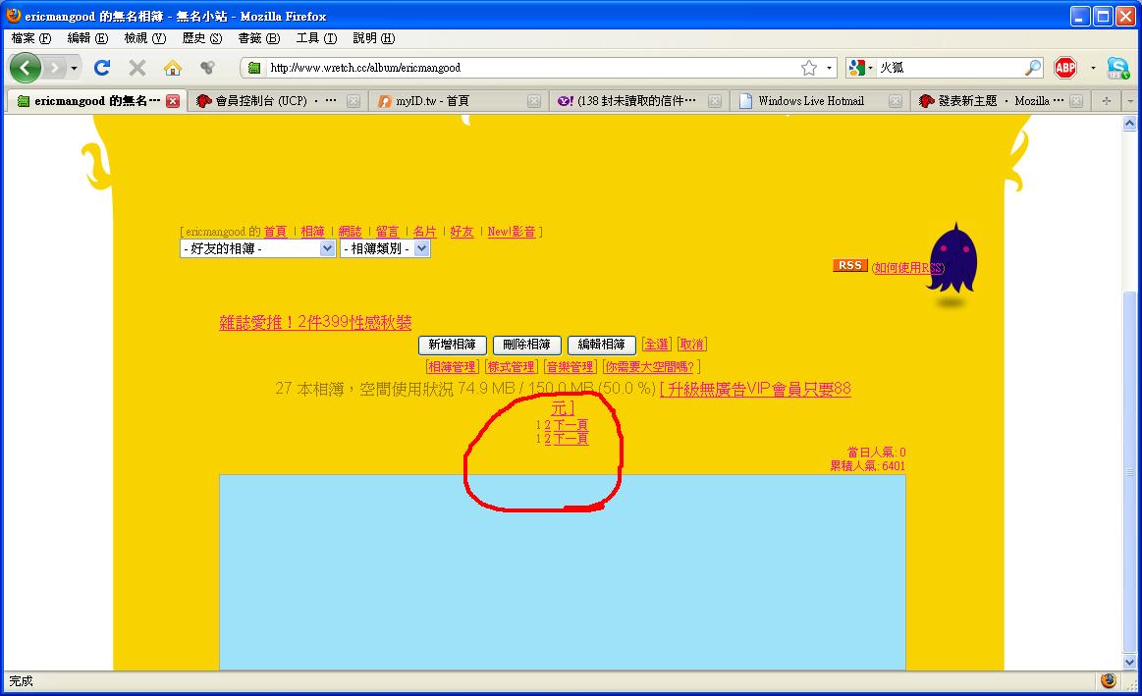Open the 名片 link

(x=424, y=232)
